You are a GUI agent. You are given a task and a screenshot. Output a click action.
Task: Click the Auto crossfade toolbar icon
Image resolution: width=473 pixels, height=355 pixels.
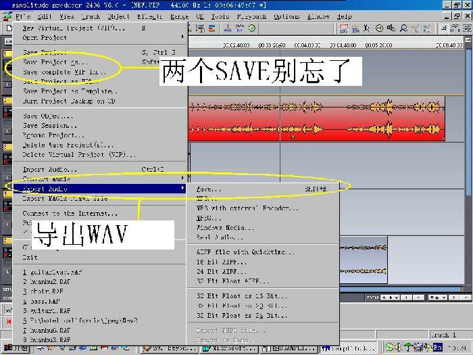click(x=240, y=28)
